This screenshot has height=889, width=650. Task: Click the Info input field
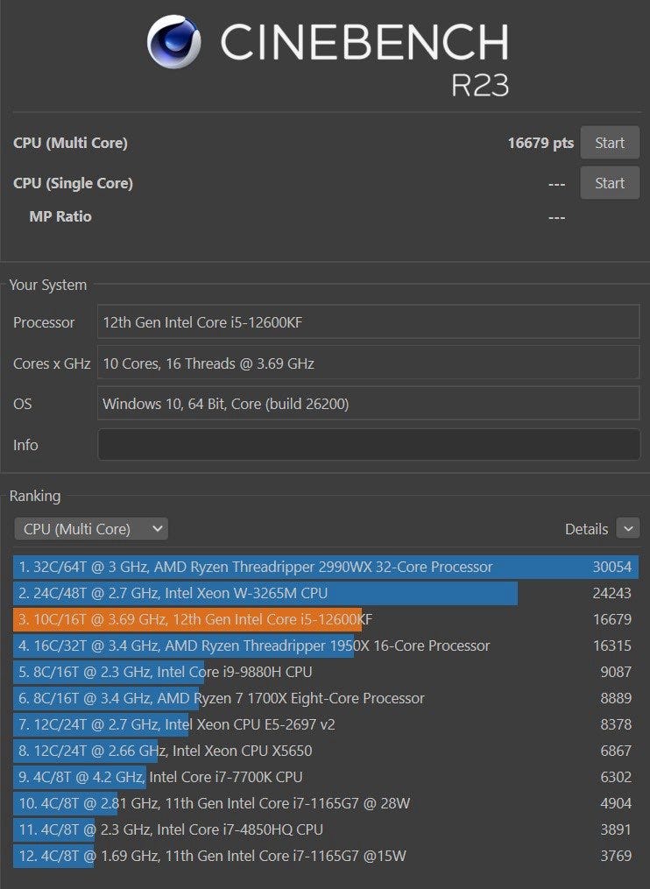tap(369, 445)
